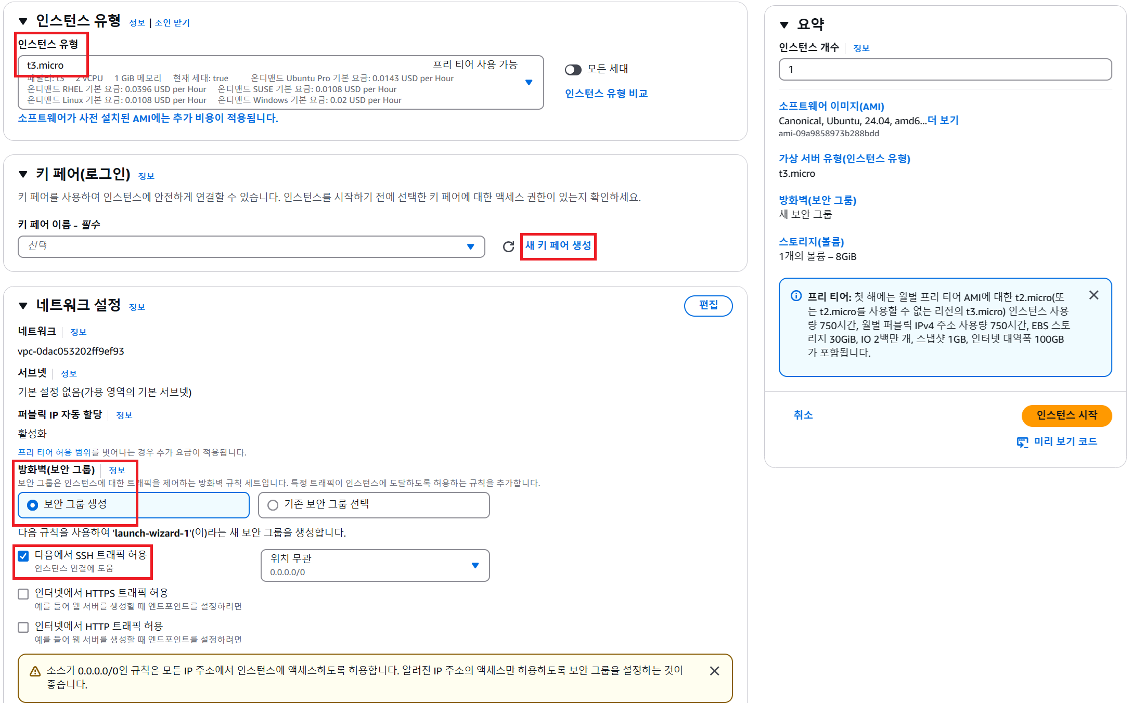
Task: Open the 위치 무관 source dropdown
Action: (x=375, y=565)
